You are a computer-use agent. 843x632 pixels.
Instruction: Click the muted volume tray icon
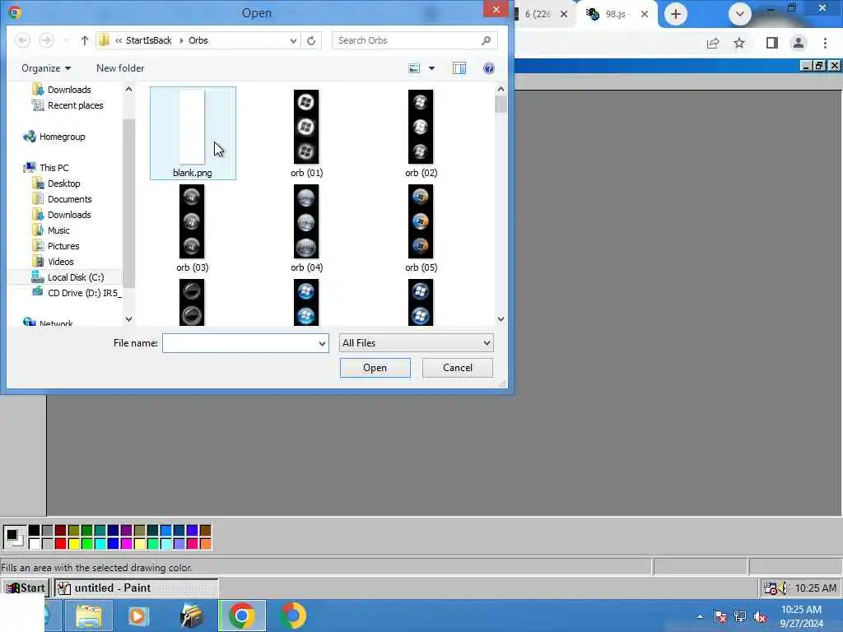(x=760, y=617)
